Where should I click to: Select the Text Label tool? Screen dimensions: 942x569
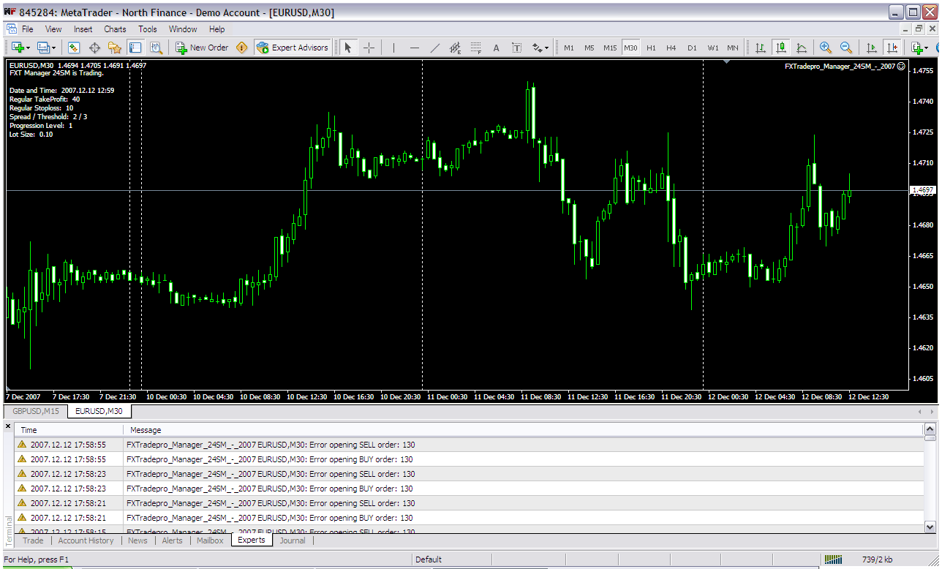click(516, 48)
